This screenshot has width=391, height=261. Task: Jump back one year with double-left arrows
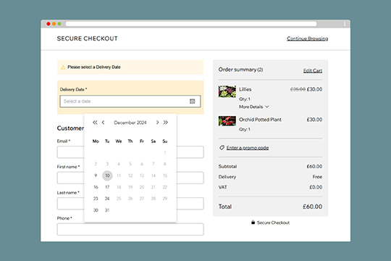[95, 123]
